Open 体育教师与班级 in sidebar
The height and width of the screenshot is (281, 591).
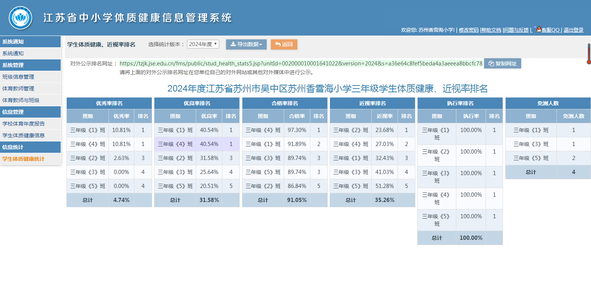30,100
